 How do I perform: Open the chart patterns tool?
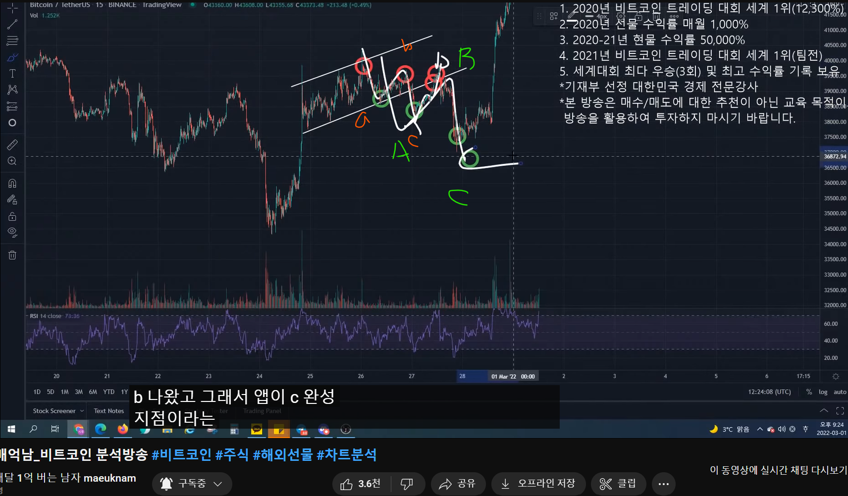pos(12,90)
